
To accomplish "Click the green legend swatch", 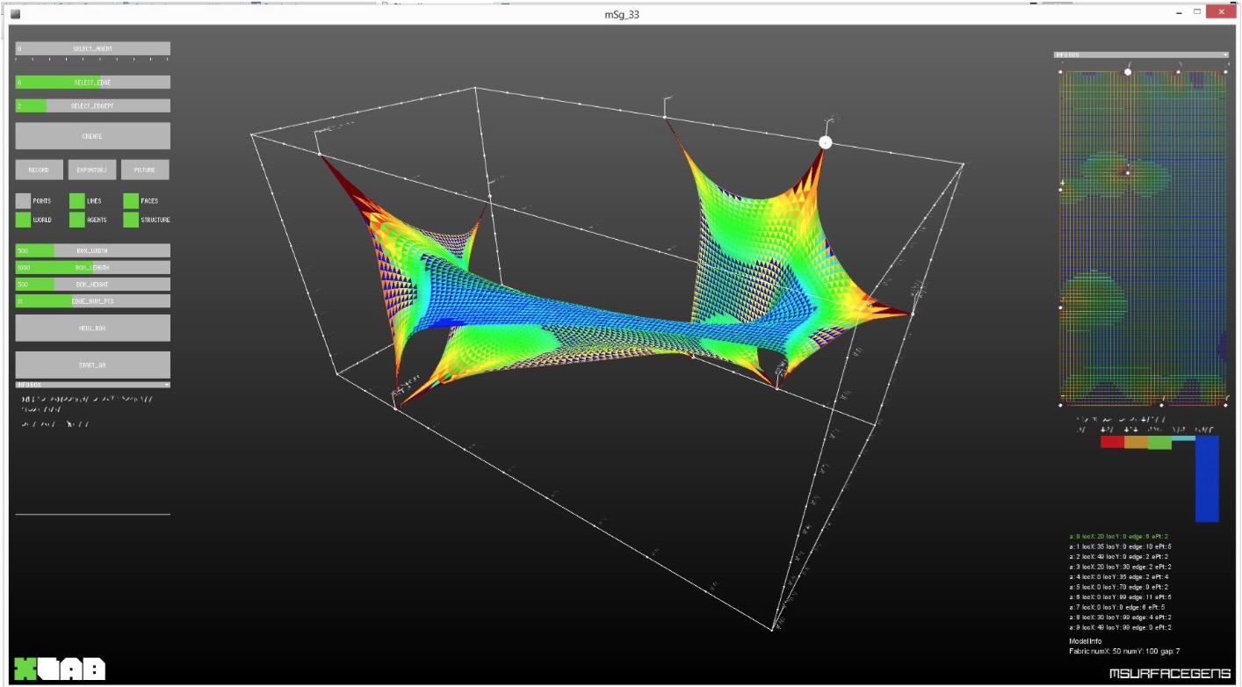I will coord(1159,442).
